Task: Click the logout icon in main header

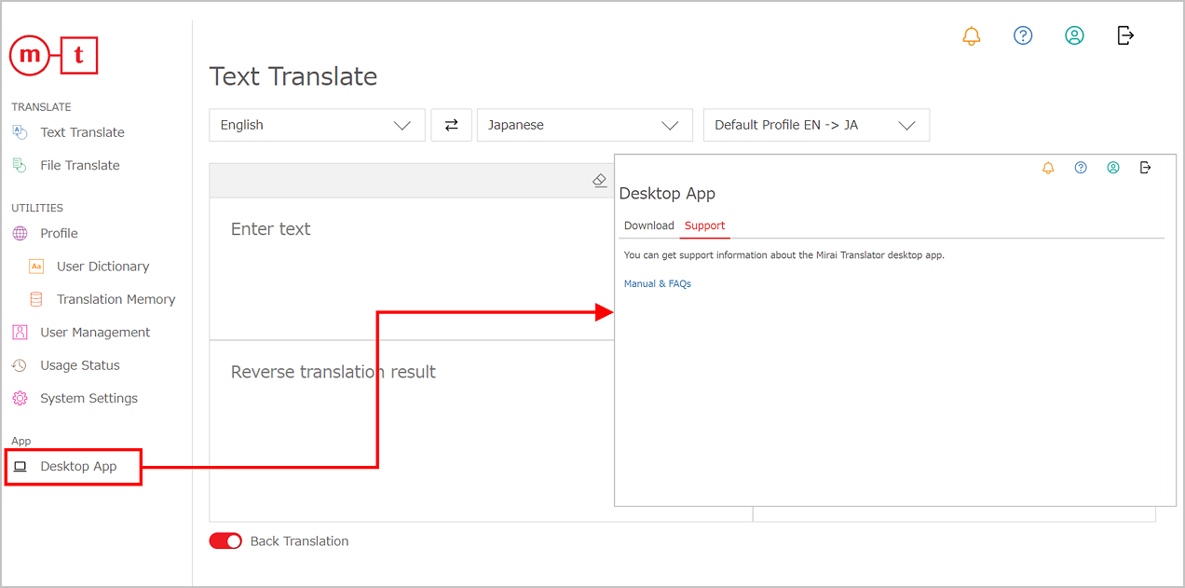Action: coord(1125,35)
